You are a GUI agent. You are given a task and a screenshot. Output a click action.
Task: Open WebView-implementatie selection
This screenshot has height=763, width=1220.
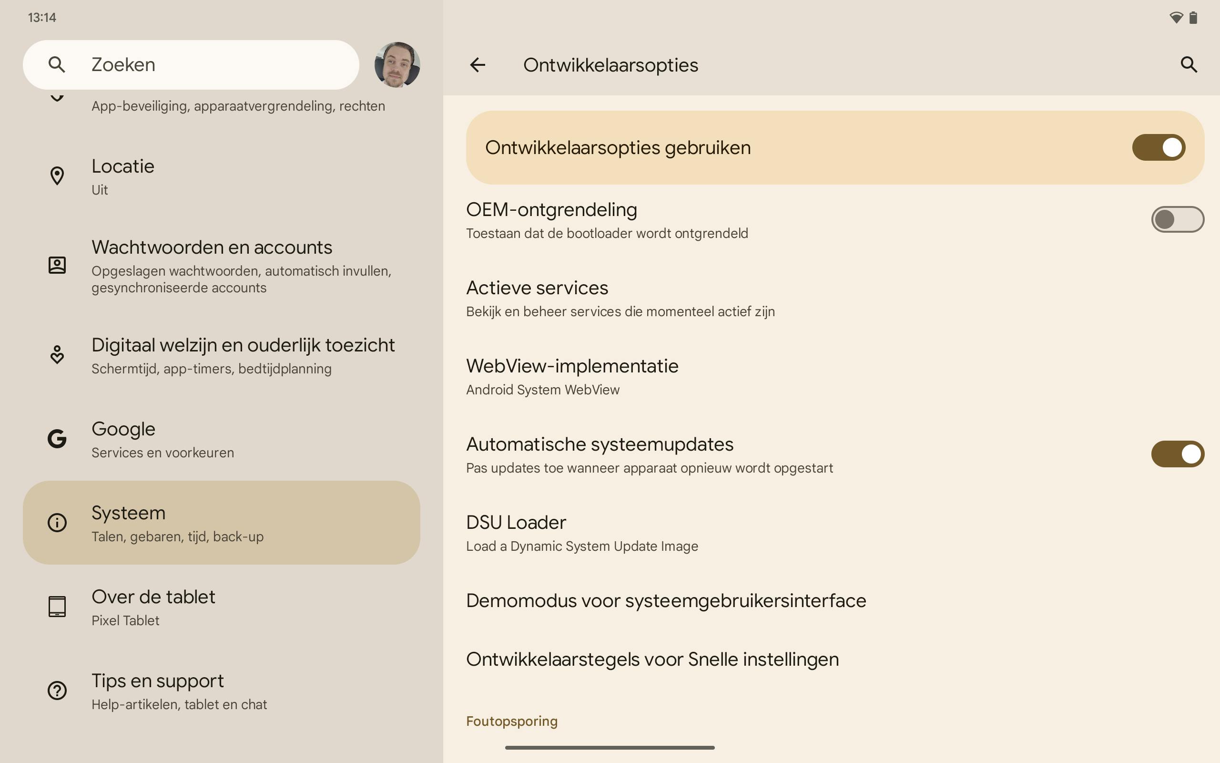[572, 376]
